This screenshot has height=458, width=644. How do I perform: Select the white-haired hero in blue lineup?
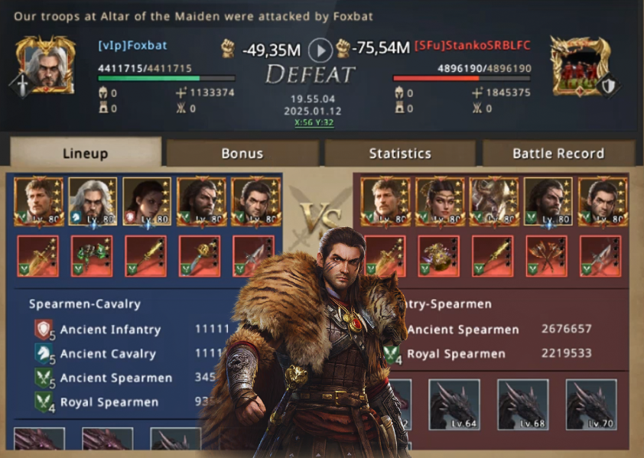[93, 201]
